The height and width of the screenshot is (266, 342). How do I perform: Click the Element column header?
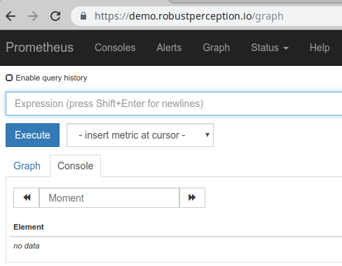pos(29,227)
